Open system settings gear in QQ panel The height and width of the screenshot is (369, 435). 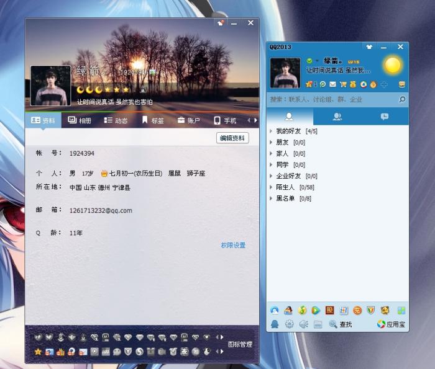tap(290, 324)
